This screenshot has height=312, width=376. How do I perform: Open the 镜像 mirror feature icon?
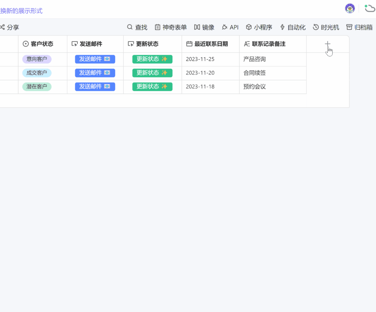197,27
